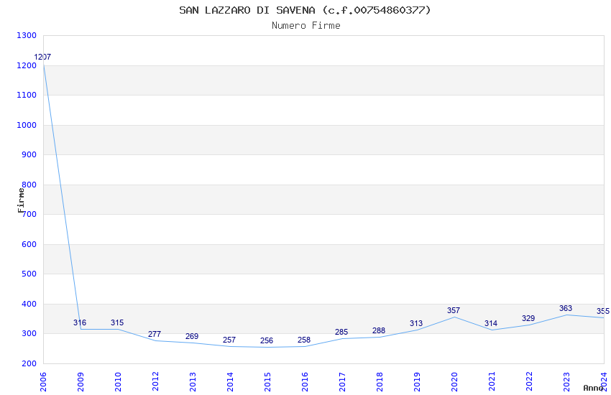Viewport: 611px width, 395px height.
Task: Click the data label 277
Action: 155,334
